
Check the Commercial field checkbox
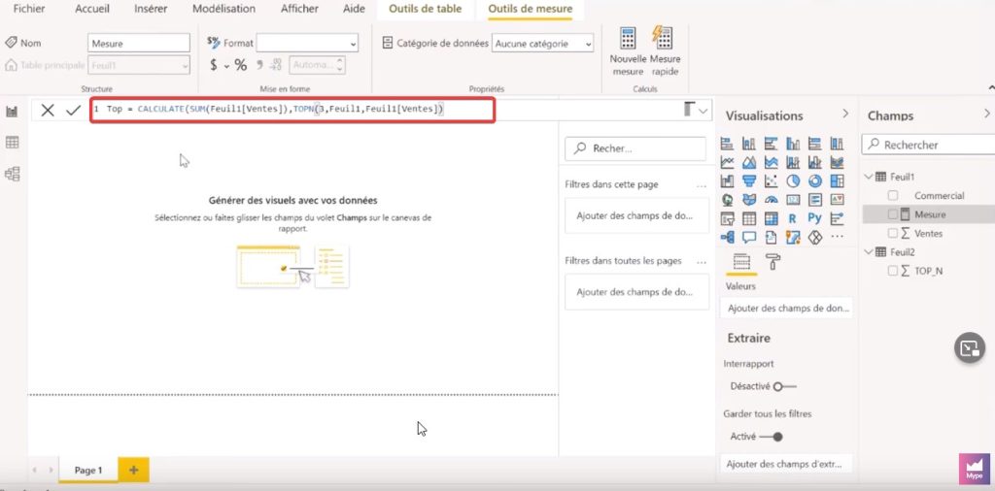tap(893, 196)
